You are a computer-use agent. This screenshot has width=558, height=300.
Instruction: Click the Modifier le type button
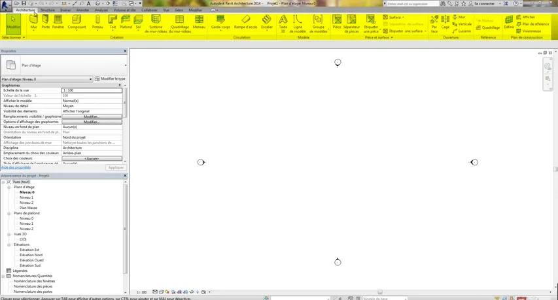(x=110, y=78)
